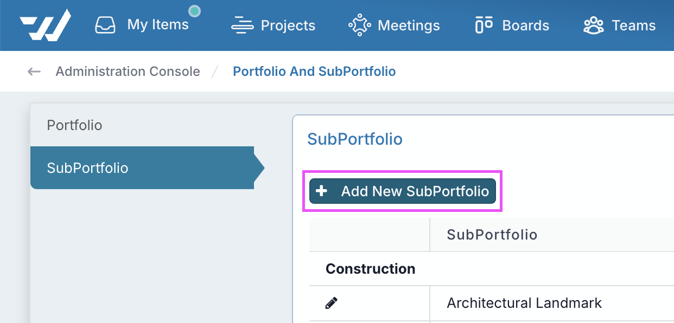The height and width of the screenshot is (323, 674).
Task: Click the Teams group icon
Action: click(x=593, y=25)
